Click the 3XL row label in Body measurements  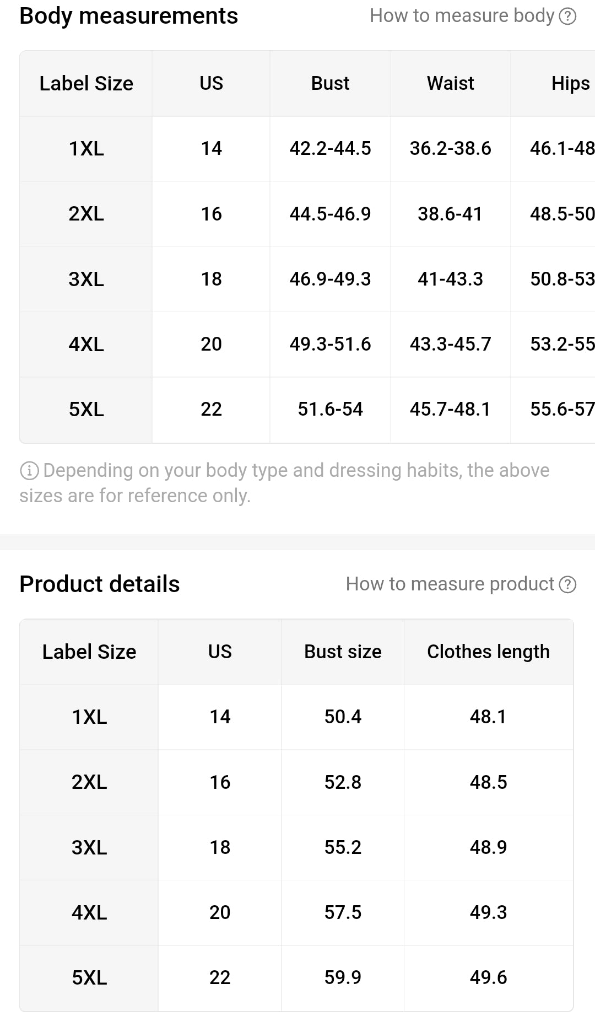(86, 279)
